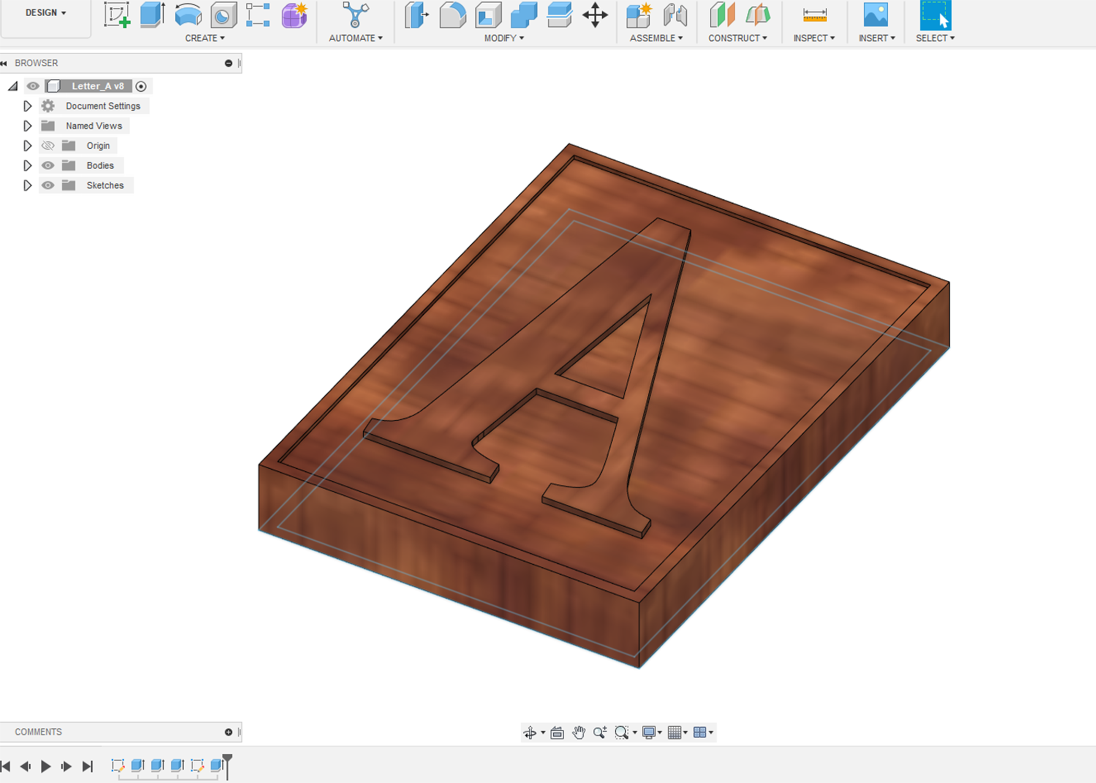Select the Revolve tool icon
Screen dimensions: 1096x783
pyautogui.click(x=188, y=15)
